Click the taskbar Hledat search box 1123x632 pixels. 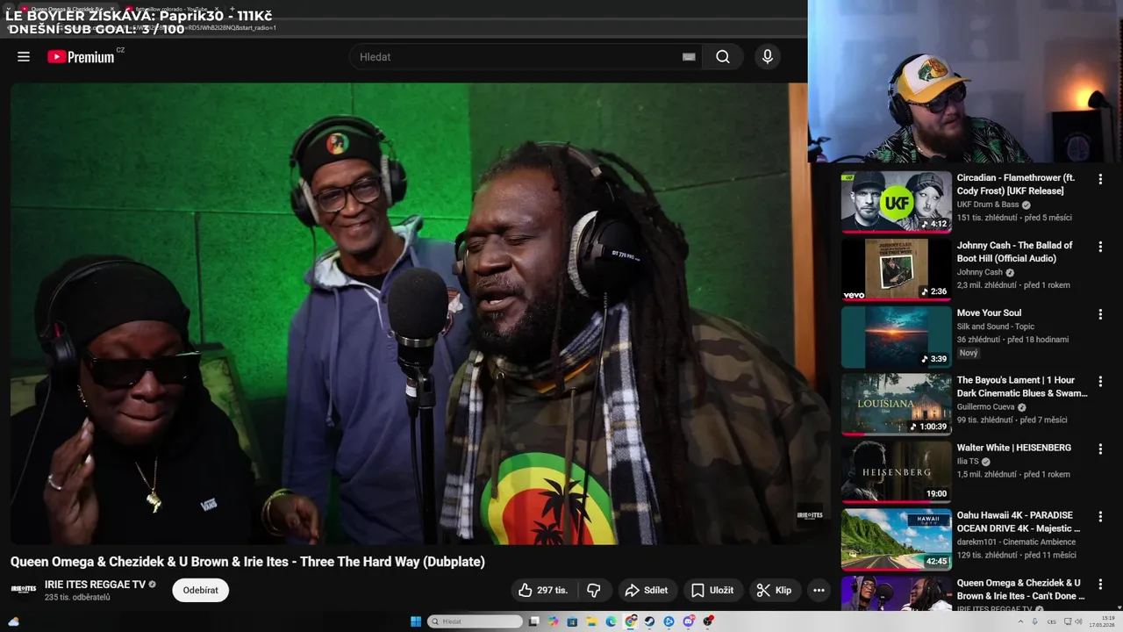point(475,621)
